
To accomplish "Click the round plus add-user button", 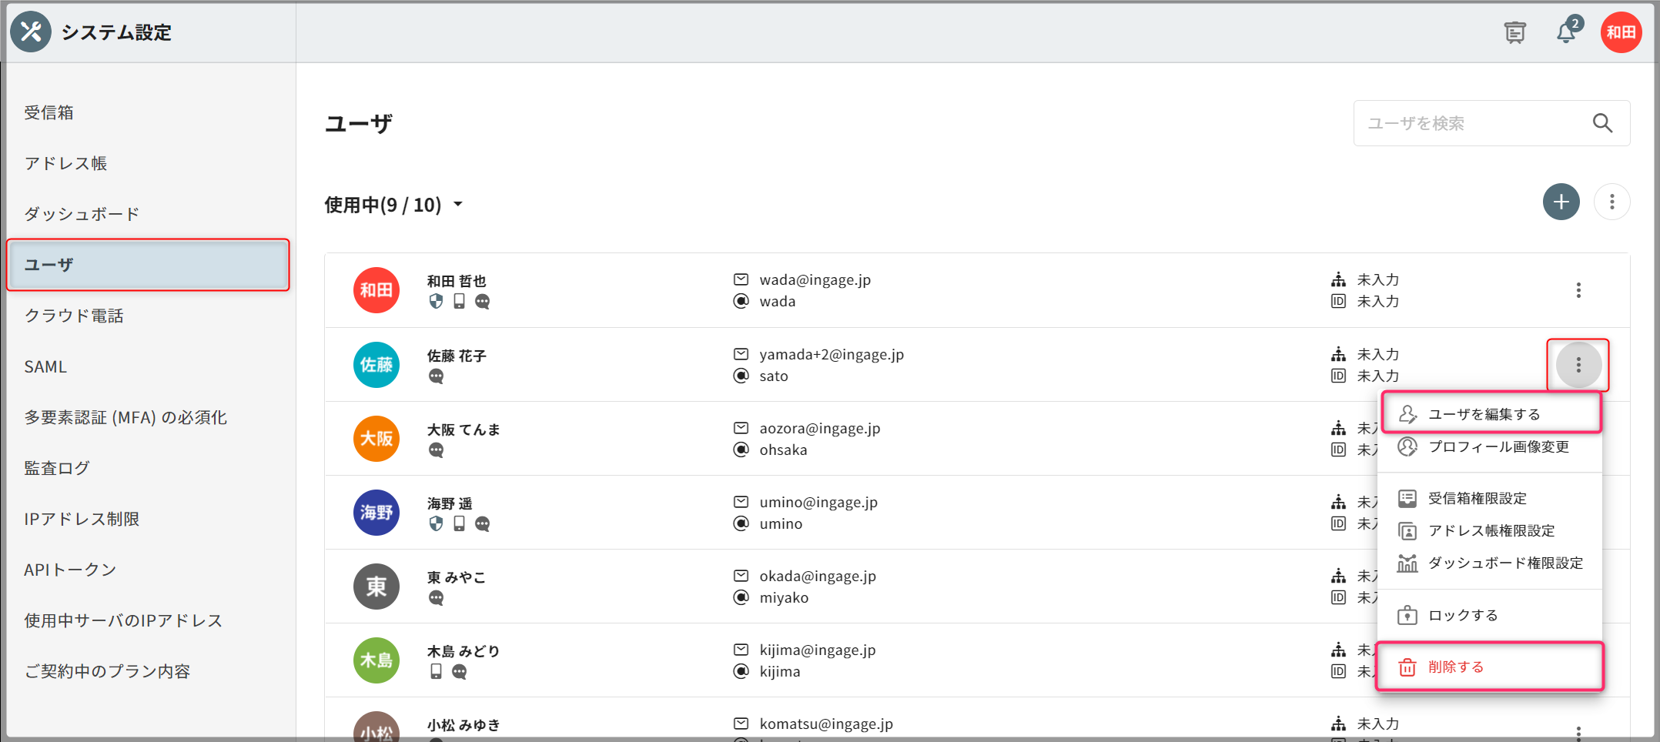I will pyautogui.click(x=1561, y=202).
